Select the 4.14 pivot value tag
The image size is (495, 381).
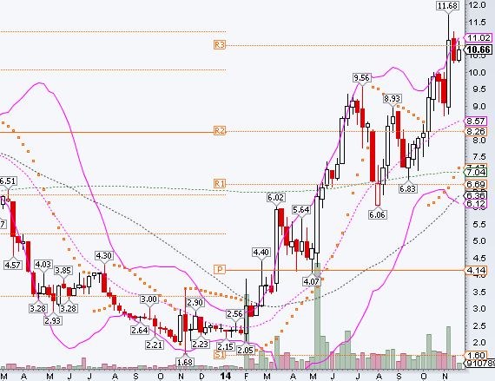[x=476, y=270]
